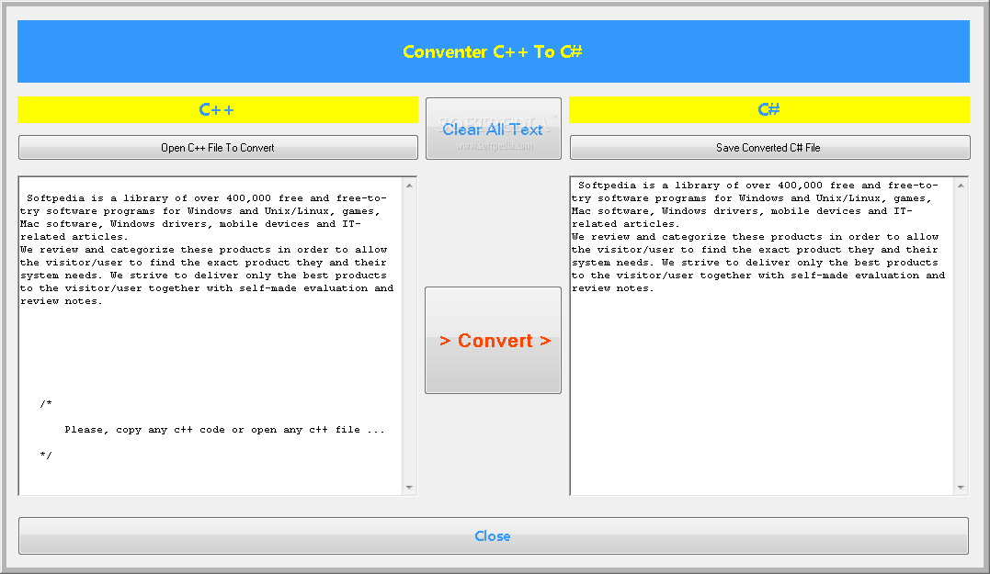The width and height of the screenshot is (990, 574).
Task: Run the Convert button
Action: click(x=493, y=341)
